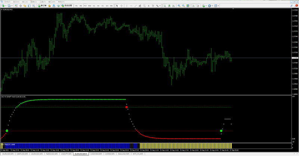299x156 pixels.
Task: Expand the new chart dropdown arrow
Action: 6,6
